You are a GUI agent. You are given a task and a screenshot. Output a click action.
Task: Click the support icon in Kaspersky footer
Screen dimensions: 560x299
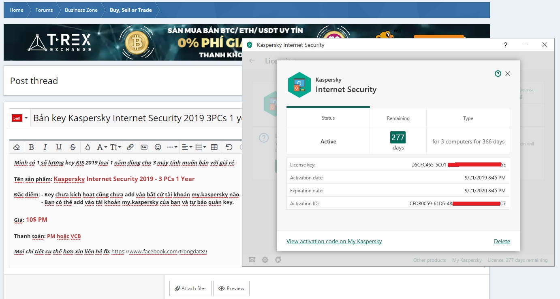[278, 260]
